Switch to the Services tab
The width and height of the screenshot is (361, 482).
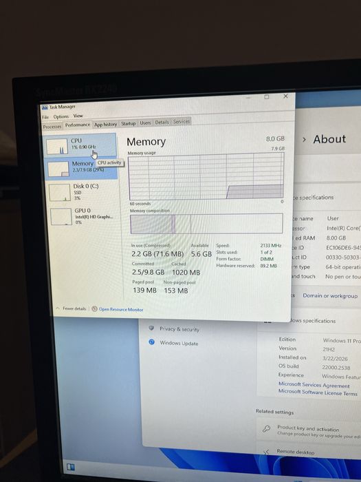click(182, 121)
